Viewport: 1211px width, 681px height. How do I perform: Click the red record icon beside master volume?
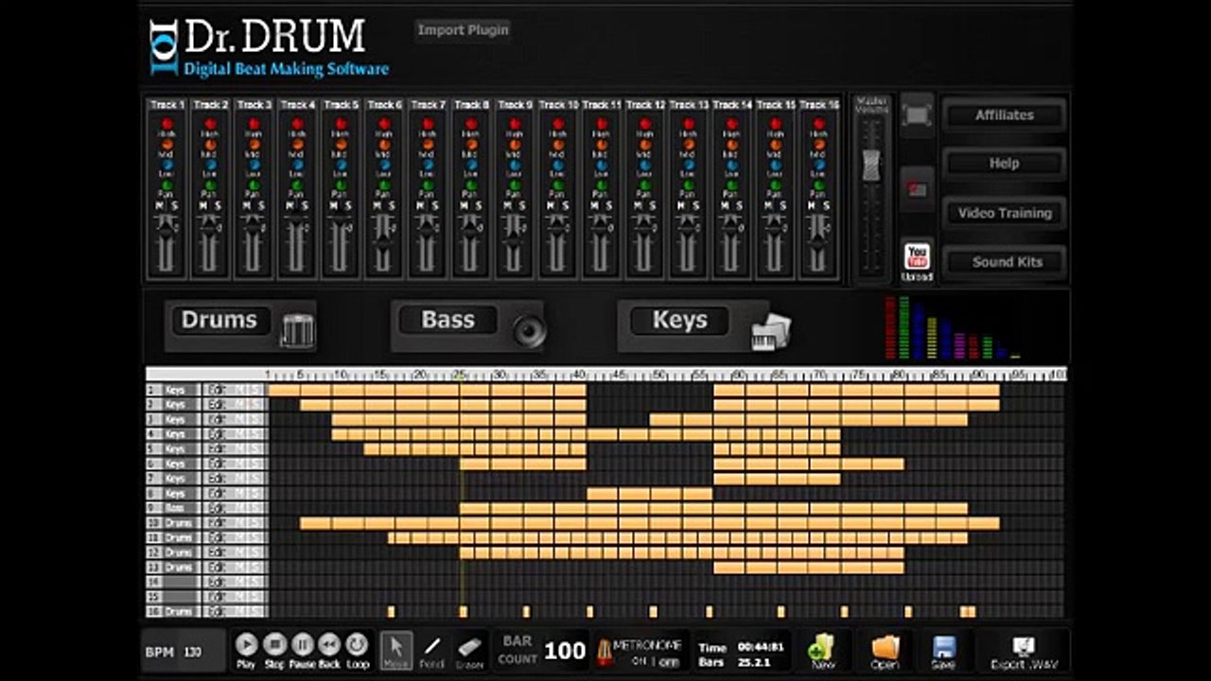917,189
